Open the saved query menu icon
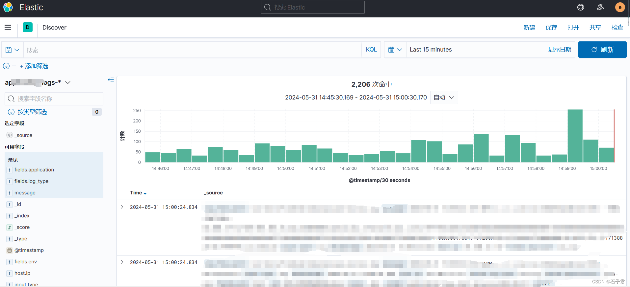 click(x=12, y=50)
